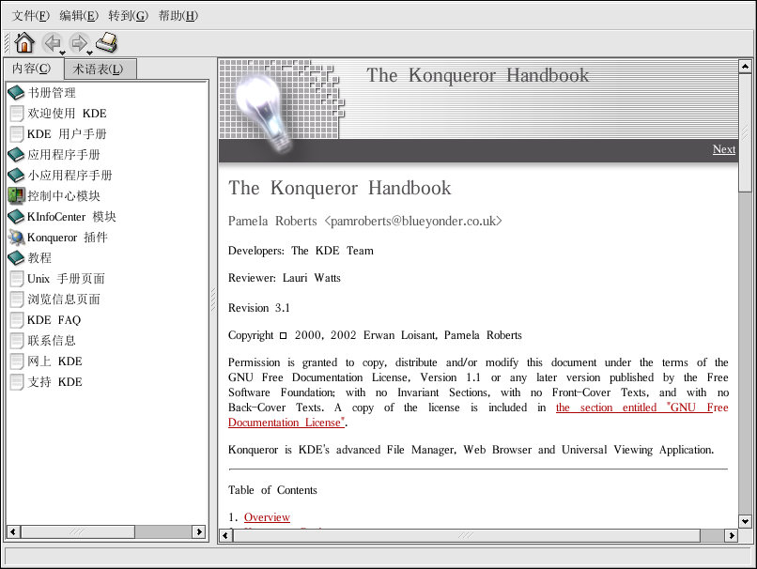The width and height of the screenshot is (757, 569).
Task: Click the Konqueror 插件 globe icon
Action: pos(16,238)
